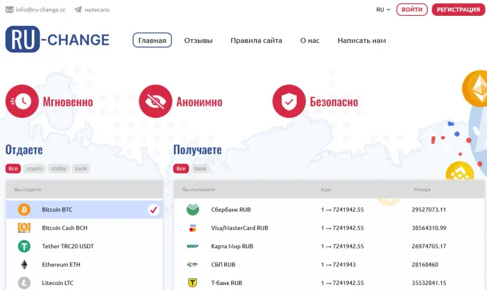Click the Анонимно crossed-eye icon
The height and width of the screenshot is (290, 487).
coord(155,101)
